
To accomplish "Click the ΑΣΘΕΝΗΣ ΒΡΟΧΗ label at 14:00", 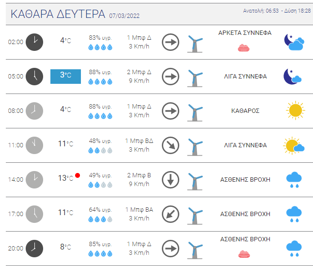I will pos(245,179).
